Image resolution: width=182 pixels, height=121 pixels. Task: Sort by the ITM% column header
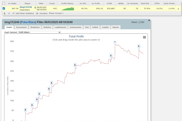[x=157, y=3]
